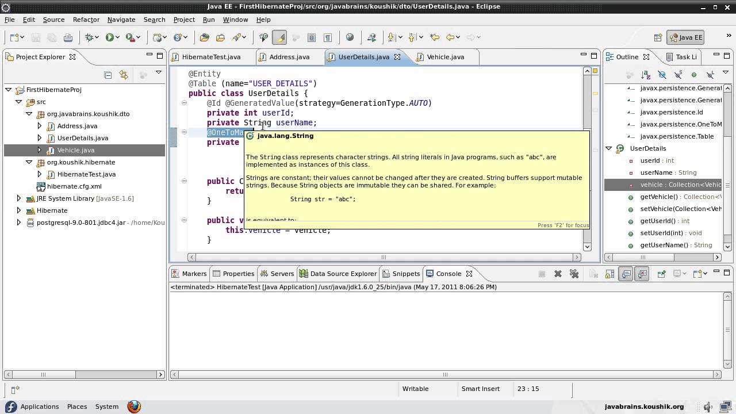Collapse the org.javabrains.koushik.dto package
The width and height of the screenshot is (736, 414).
click(x=29, y=114)
